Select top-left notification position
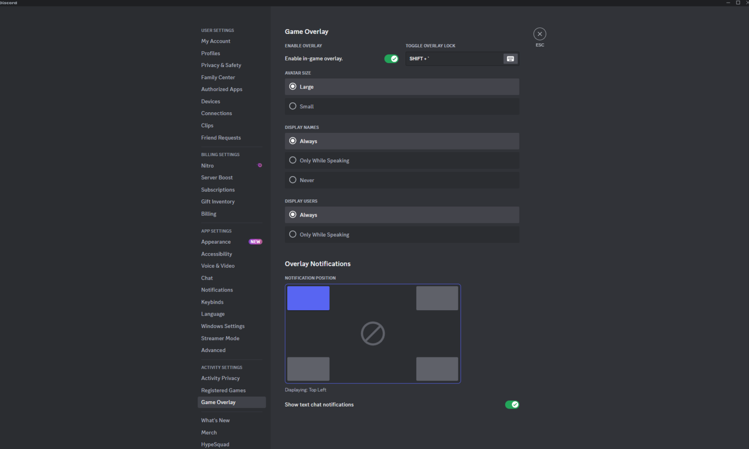The height and width of the screenshot is (449, 749). [308, 298]
